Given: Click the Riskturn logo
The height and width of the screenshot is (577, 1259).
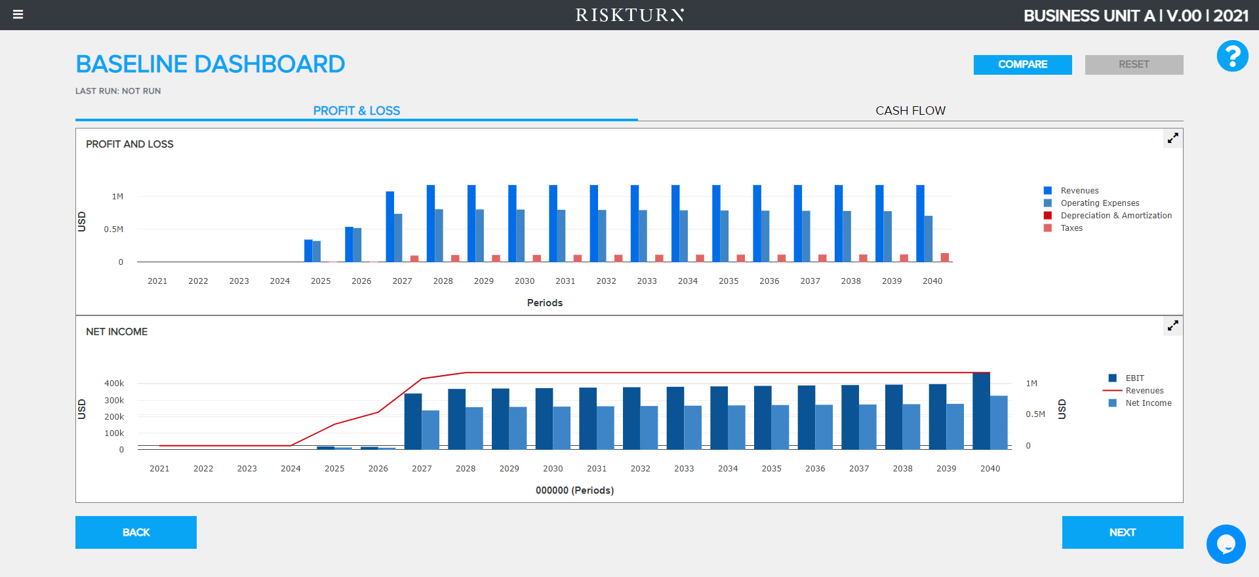Looking at the screenshot, I should [629, 15].
